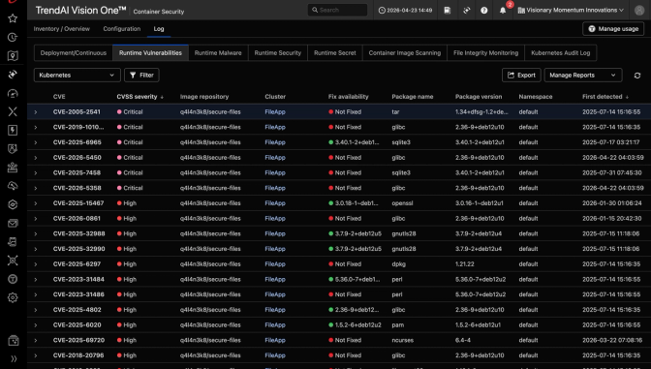Open the email envelope icon in sidebar

tap(13, 224)
